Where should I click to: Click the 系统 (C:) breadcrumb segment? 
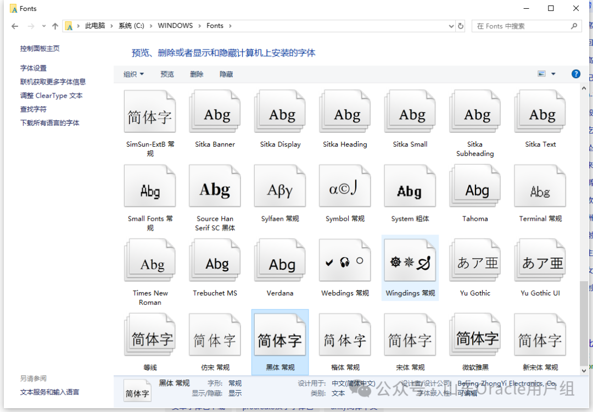click(131, 26)
